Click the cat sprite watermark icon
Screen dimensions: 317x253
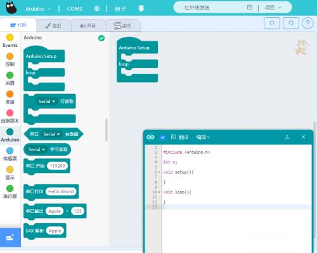(x=302, y=47)
